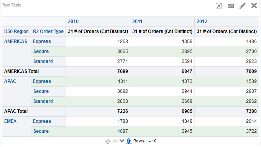This screenshot has height=147, width=261.
Task: Select cell value 3945
Action: 187,131
